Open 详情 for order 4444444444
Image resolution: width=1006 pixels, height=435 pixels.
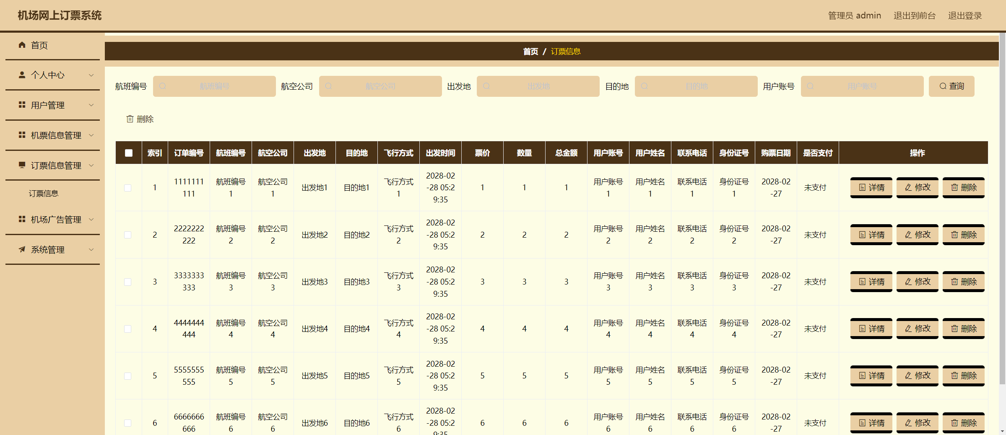871,329
